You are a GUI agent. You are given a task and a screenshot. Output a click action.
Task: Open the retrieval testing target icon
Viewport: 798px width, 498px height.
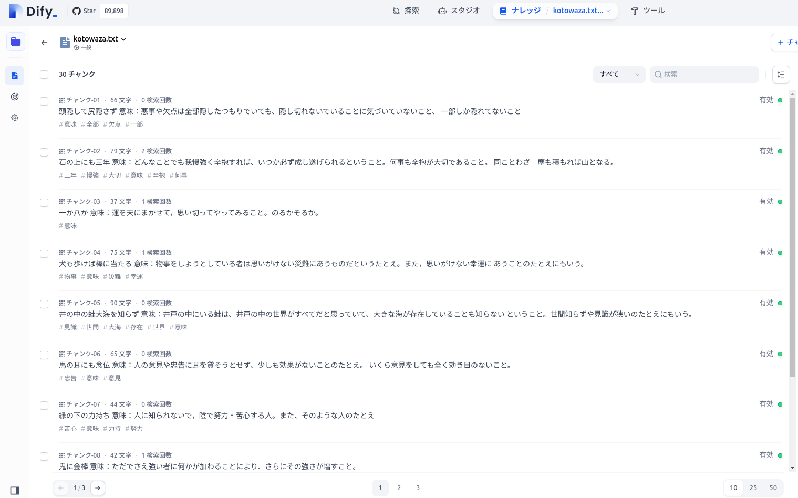tap(15, 97)
